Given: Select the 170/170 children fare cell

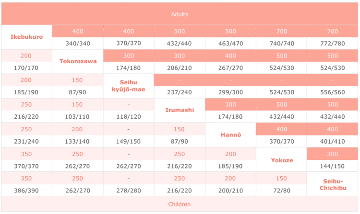Looking at the screenshot, I should (x=26, y=68).
